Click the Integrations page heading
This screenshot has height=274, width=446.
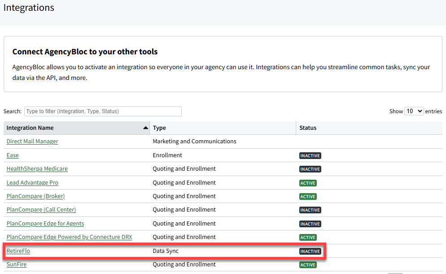(29, 8)
